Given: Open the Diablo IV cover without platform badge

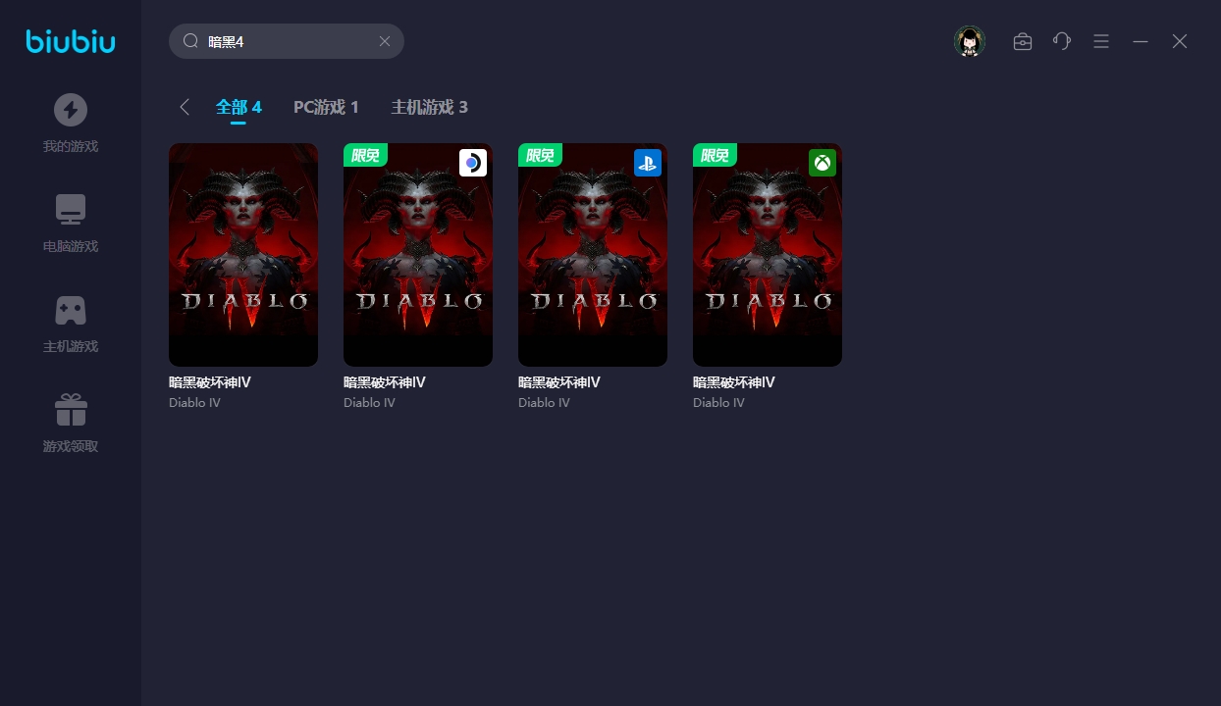Looking at the screenshot, I should tap(243, 255).
